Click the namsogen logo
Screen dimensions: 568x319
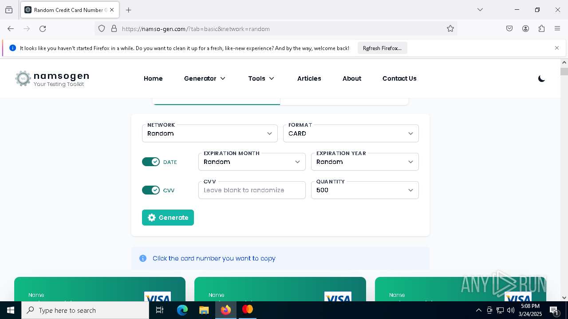[x=52, y=79]
